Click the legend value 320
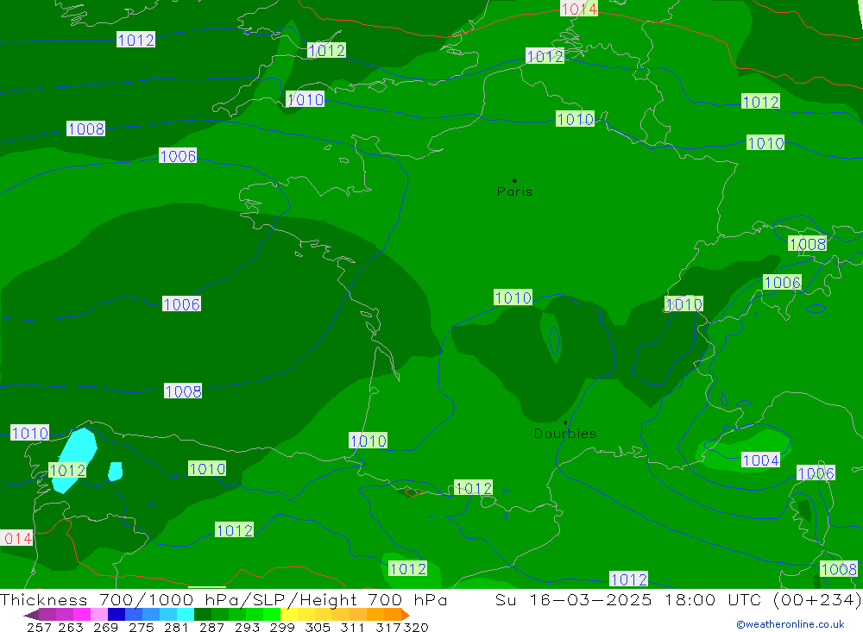 [416, 627]
